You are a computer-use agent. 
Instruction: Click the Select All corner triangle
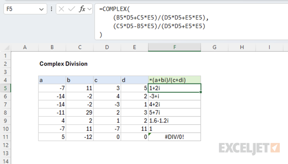[7, 48]
